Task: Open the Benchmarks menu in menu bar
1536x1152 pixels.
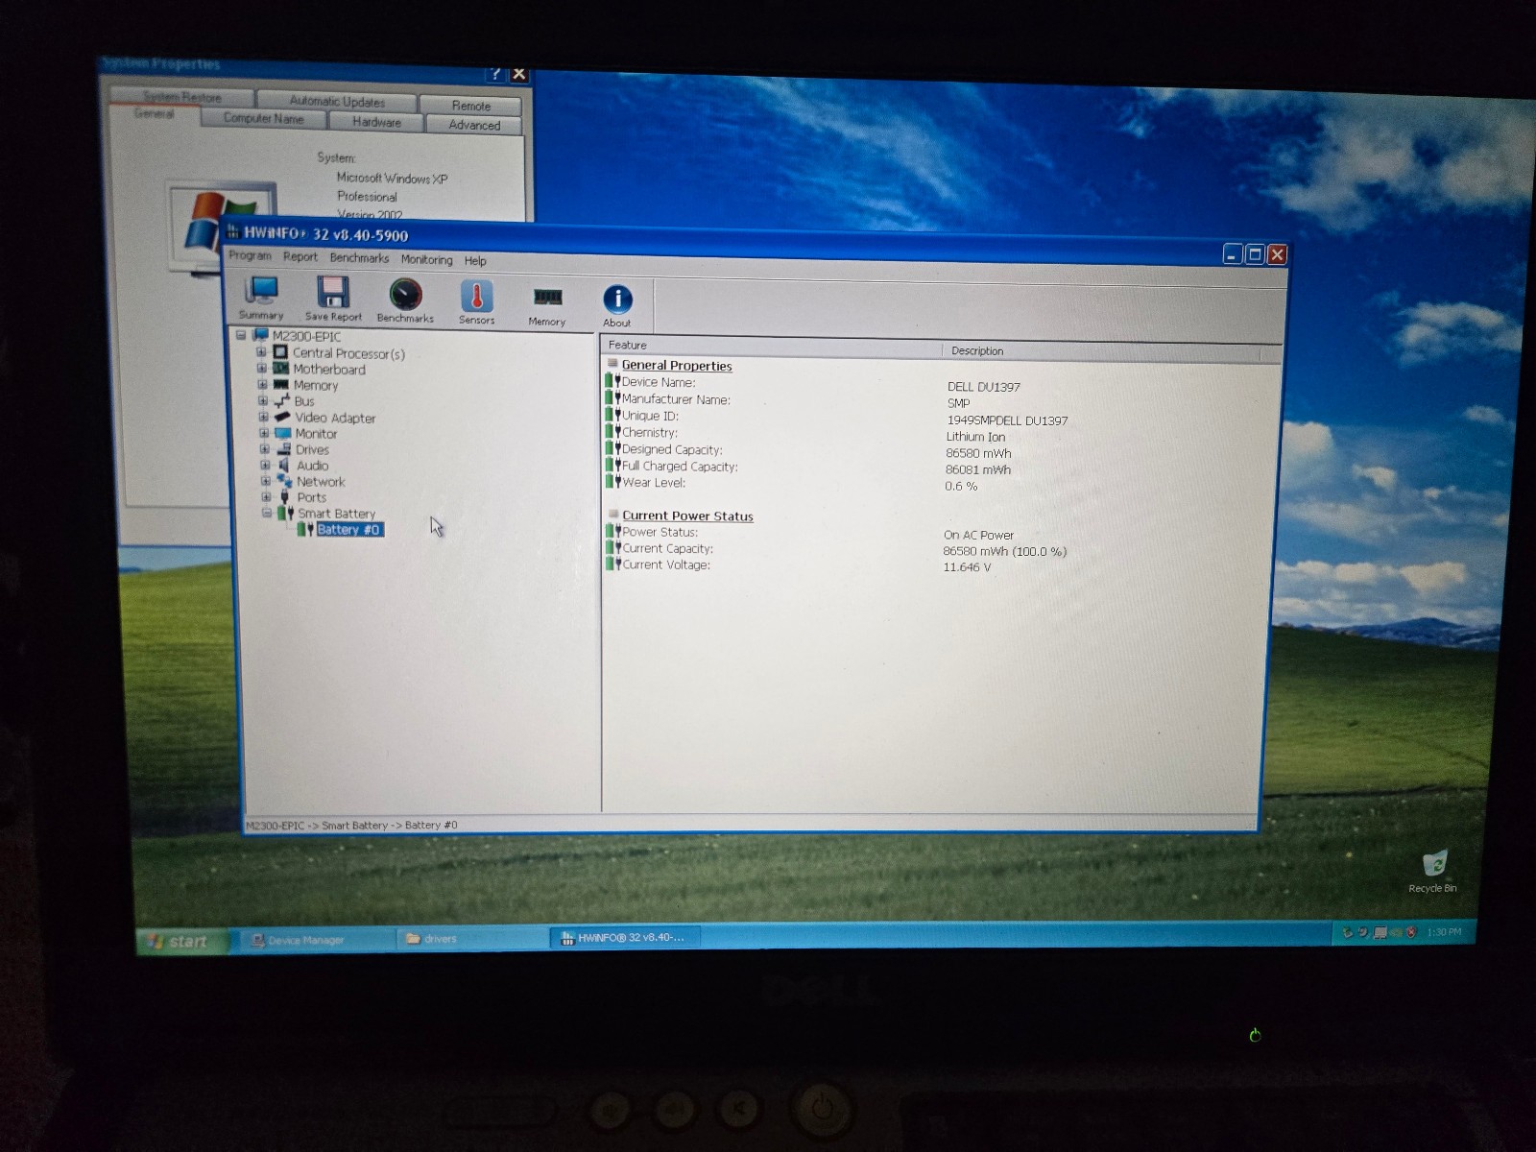Action: pos(359,257)
